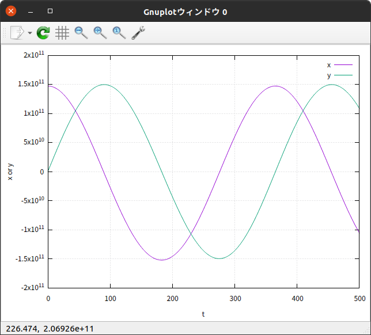The width and height of the screenshot is (371, 335).
Task: Click the 500 x-axis tick label
Action: point(359,299)
